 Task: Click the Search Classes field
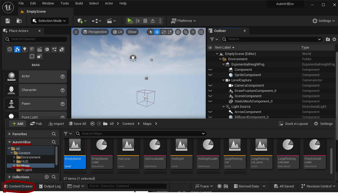[36, 39]
